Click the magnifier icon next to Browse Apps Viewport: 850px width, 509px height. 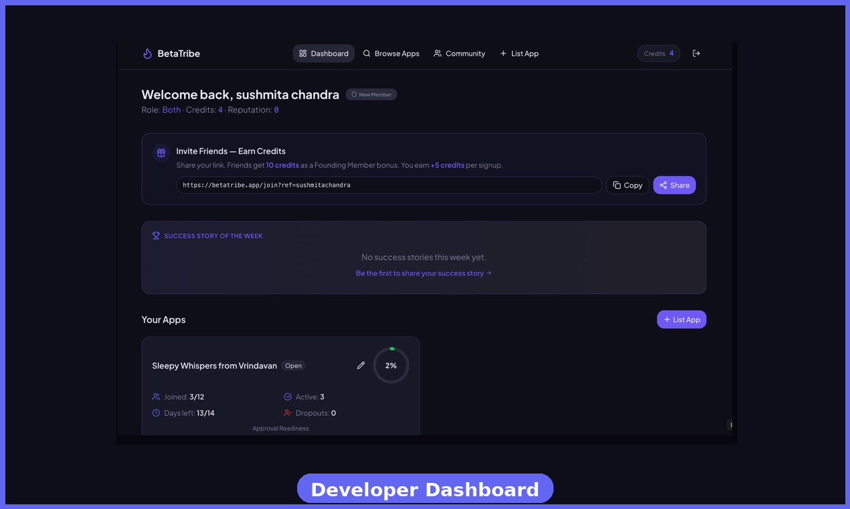(366, 53)
